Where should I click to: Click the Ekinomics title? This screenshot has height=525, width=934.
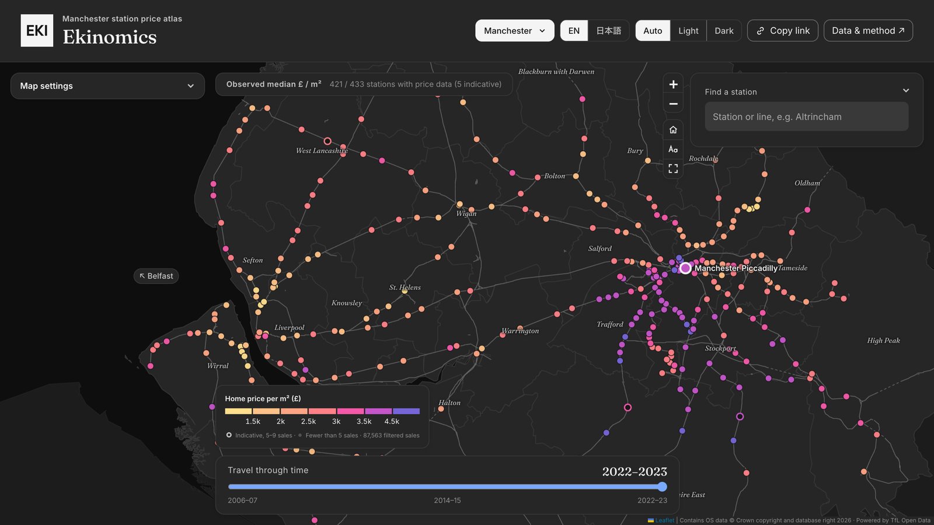(x=110, y=37)
